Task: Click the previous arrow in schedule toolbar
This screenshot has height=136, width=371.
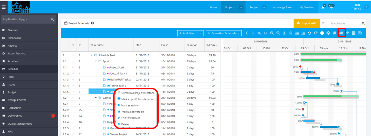Action: [x=247, y=33]
